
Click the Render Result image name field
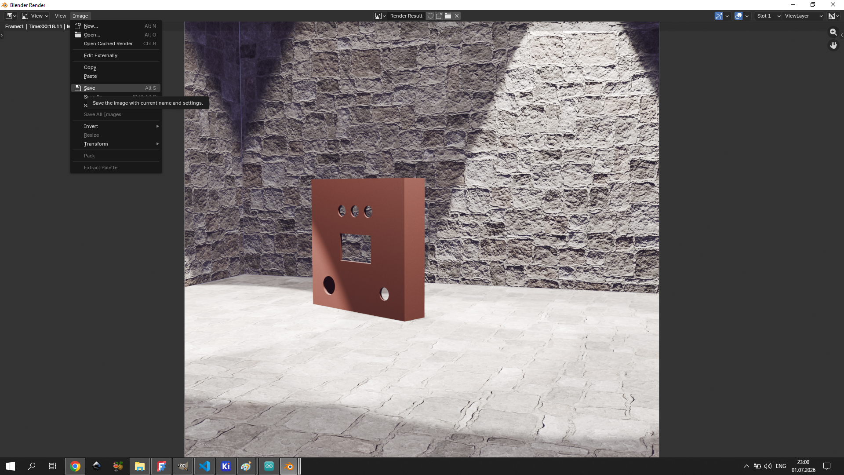pyautogui.click(x=407, y=16)
